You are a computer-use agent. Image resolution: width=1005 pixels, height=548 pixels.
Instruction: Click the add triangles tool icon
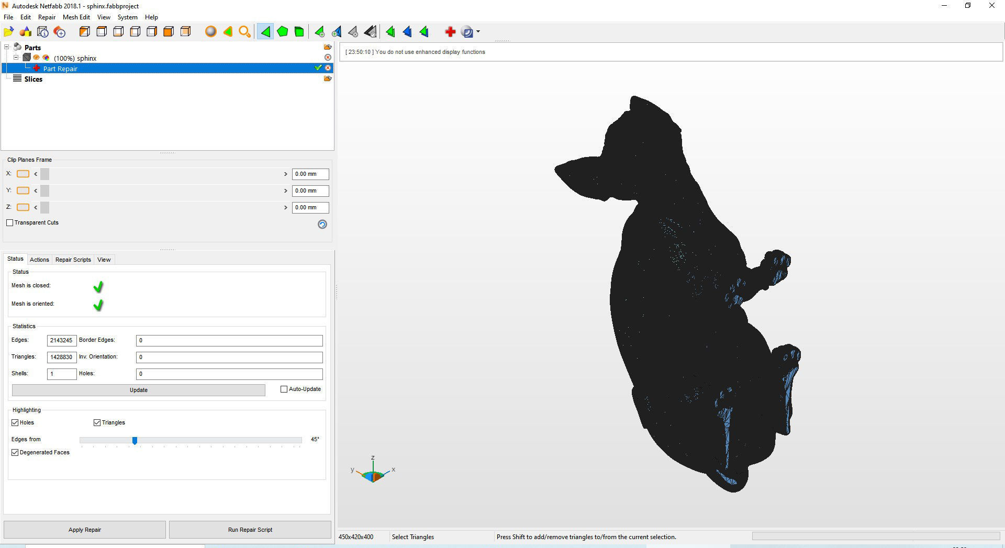[x=319, y=32]
